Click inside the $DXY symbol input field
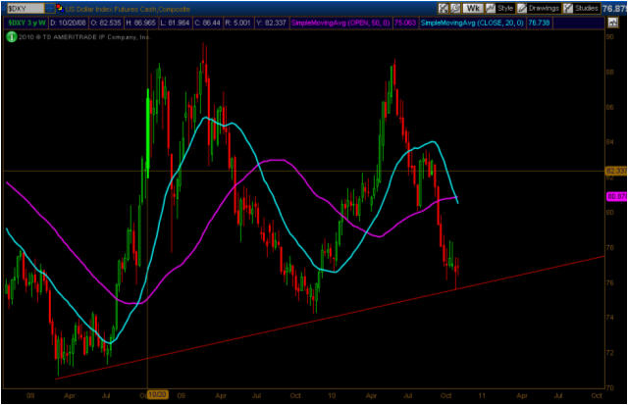Screen dimensions: 628x405 pyautogui.click(x=22, y=8)
